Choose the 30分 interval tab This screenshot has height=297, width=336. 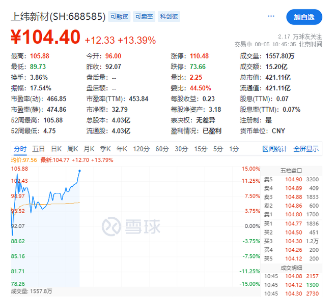pos(181,149)
